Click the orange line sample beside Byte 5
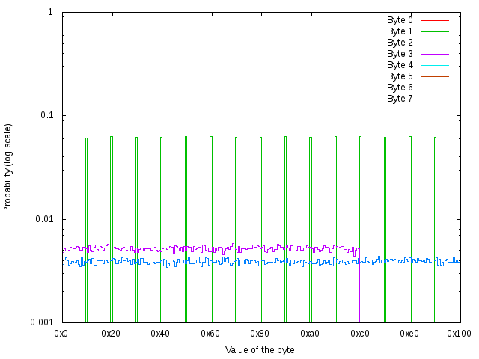Screen dimensions: 479x359 click(x=434, y=76)
